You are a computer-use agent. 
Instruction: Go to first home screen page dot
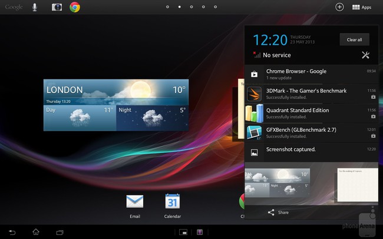pos(167,7)
